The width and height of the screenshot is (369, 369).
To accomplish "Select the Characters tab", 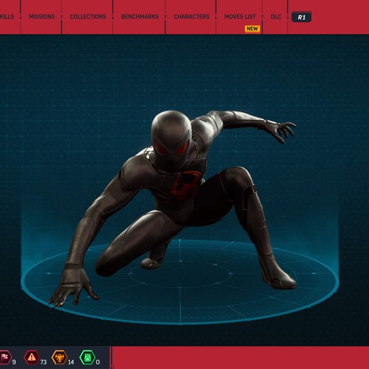I will [192, 17].
